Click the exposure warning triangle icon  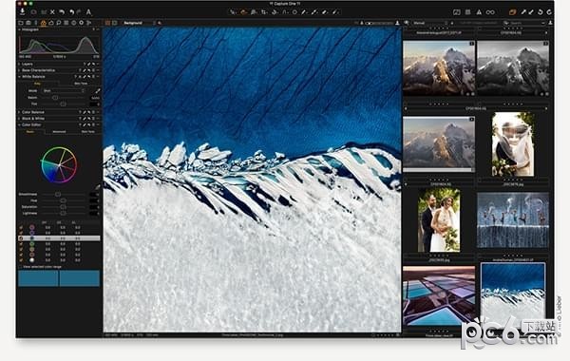pyautogui.click(x=479, y=12)
